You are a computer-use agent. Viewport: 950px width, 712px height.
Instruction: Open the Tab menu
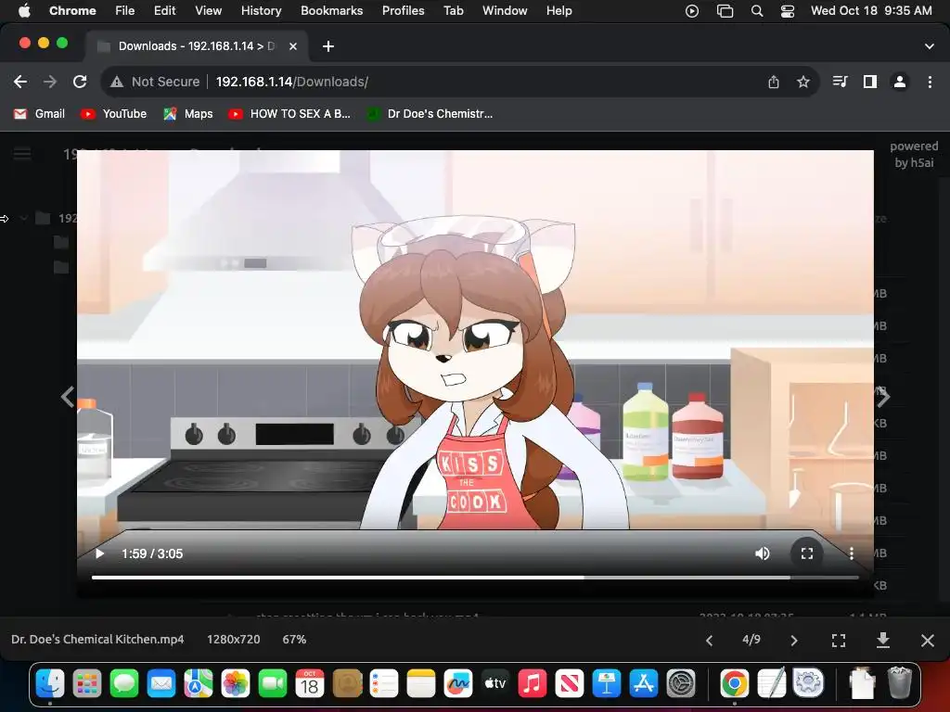tap(453, 10)
